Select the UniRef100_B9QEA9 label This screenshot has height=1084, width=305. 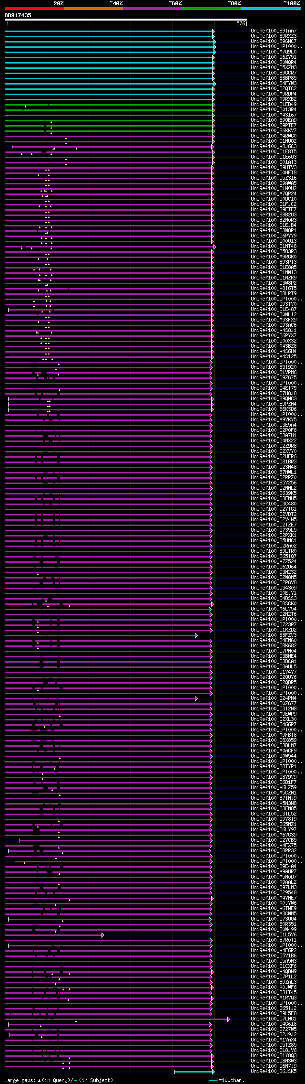coord(274,120)
